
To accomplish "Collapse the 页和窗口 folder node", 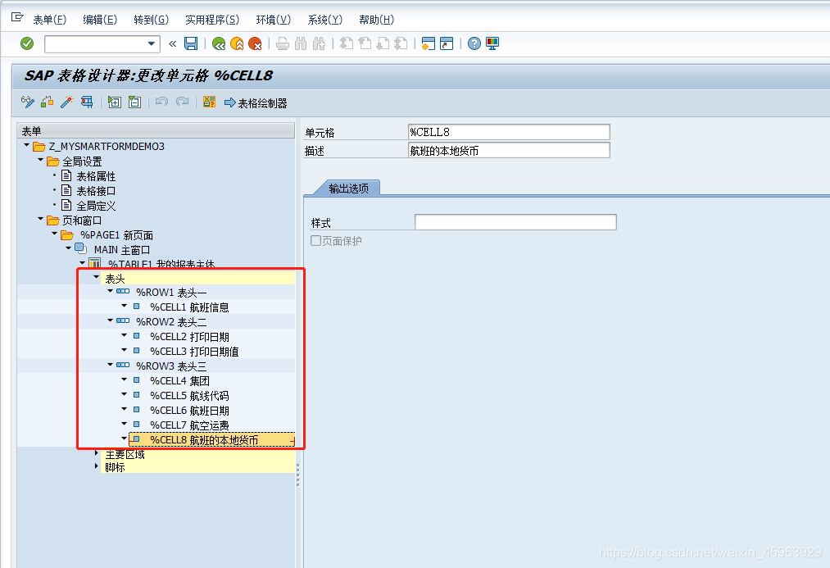I will (40, 218).
